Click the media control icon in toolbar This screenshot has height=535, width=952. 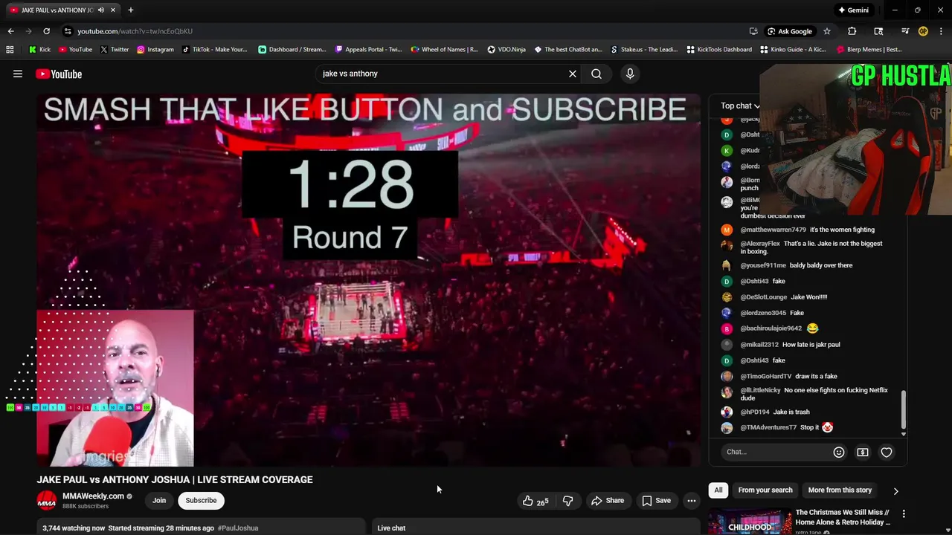coord(904,31)
